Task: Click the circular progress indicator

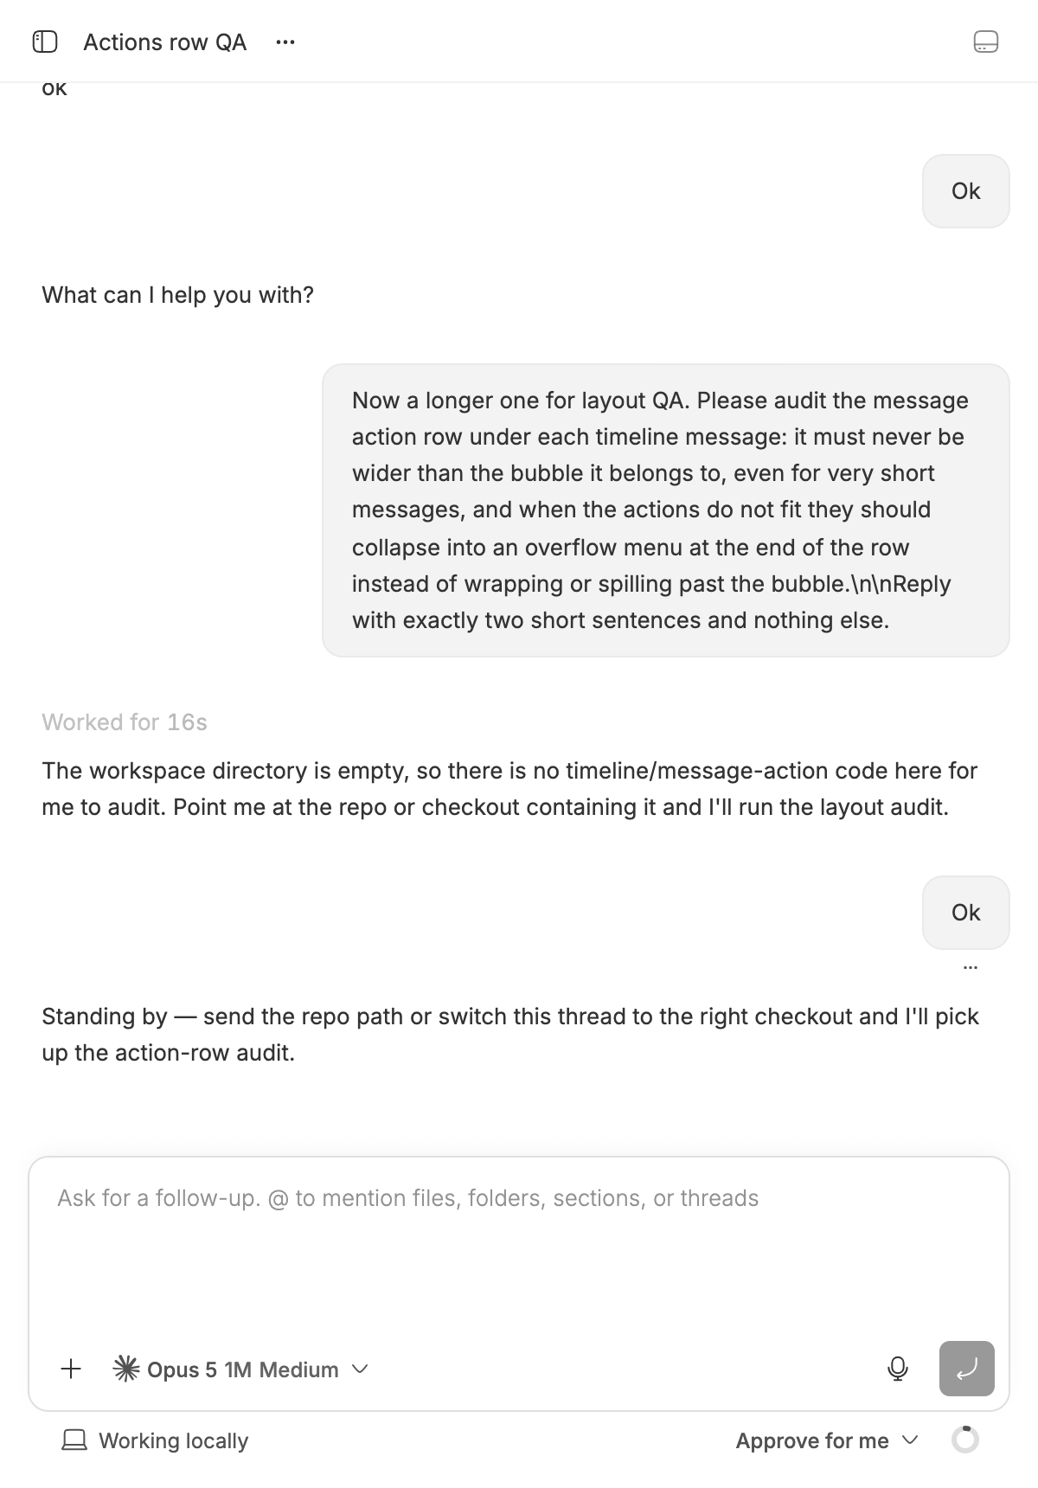Action: coord(965,1440)
